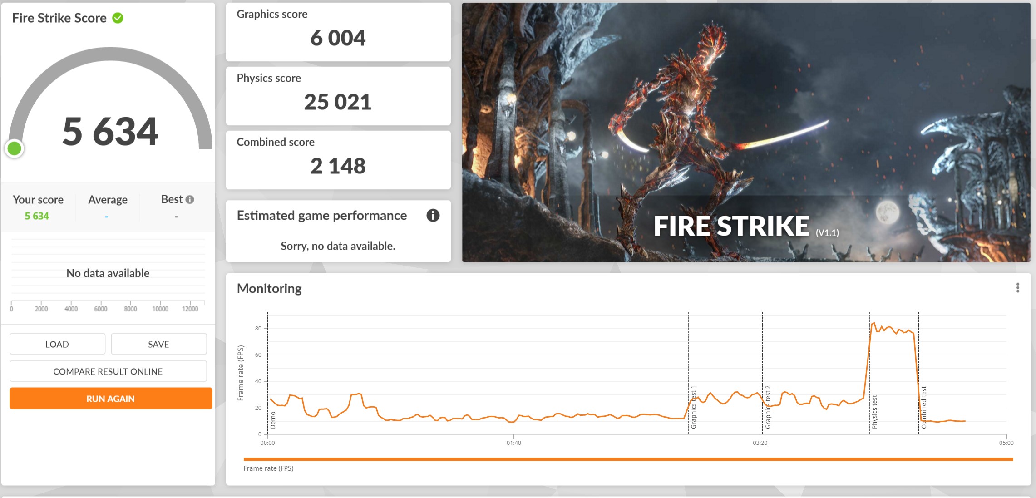Open Monitoring three-dot options menu
This screenshot has width=1036, height=498.
(x=1017, y=288)
